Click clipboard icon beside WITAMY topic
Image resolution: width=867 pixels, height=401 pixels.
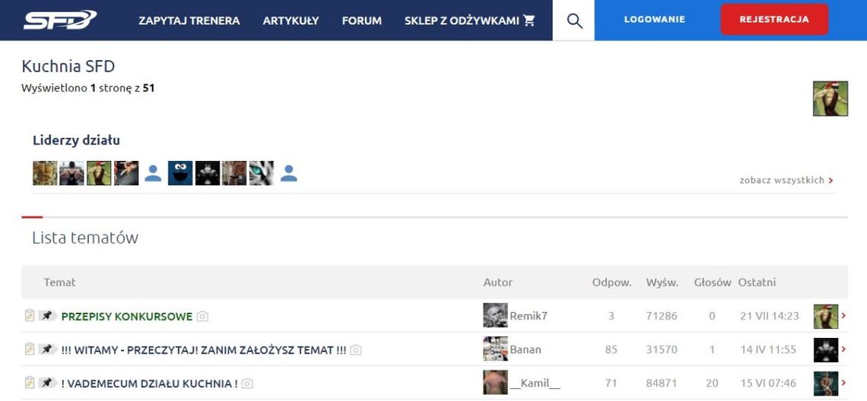point(30,349)
